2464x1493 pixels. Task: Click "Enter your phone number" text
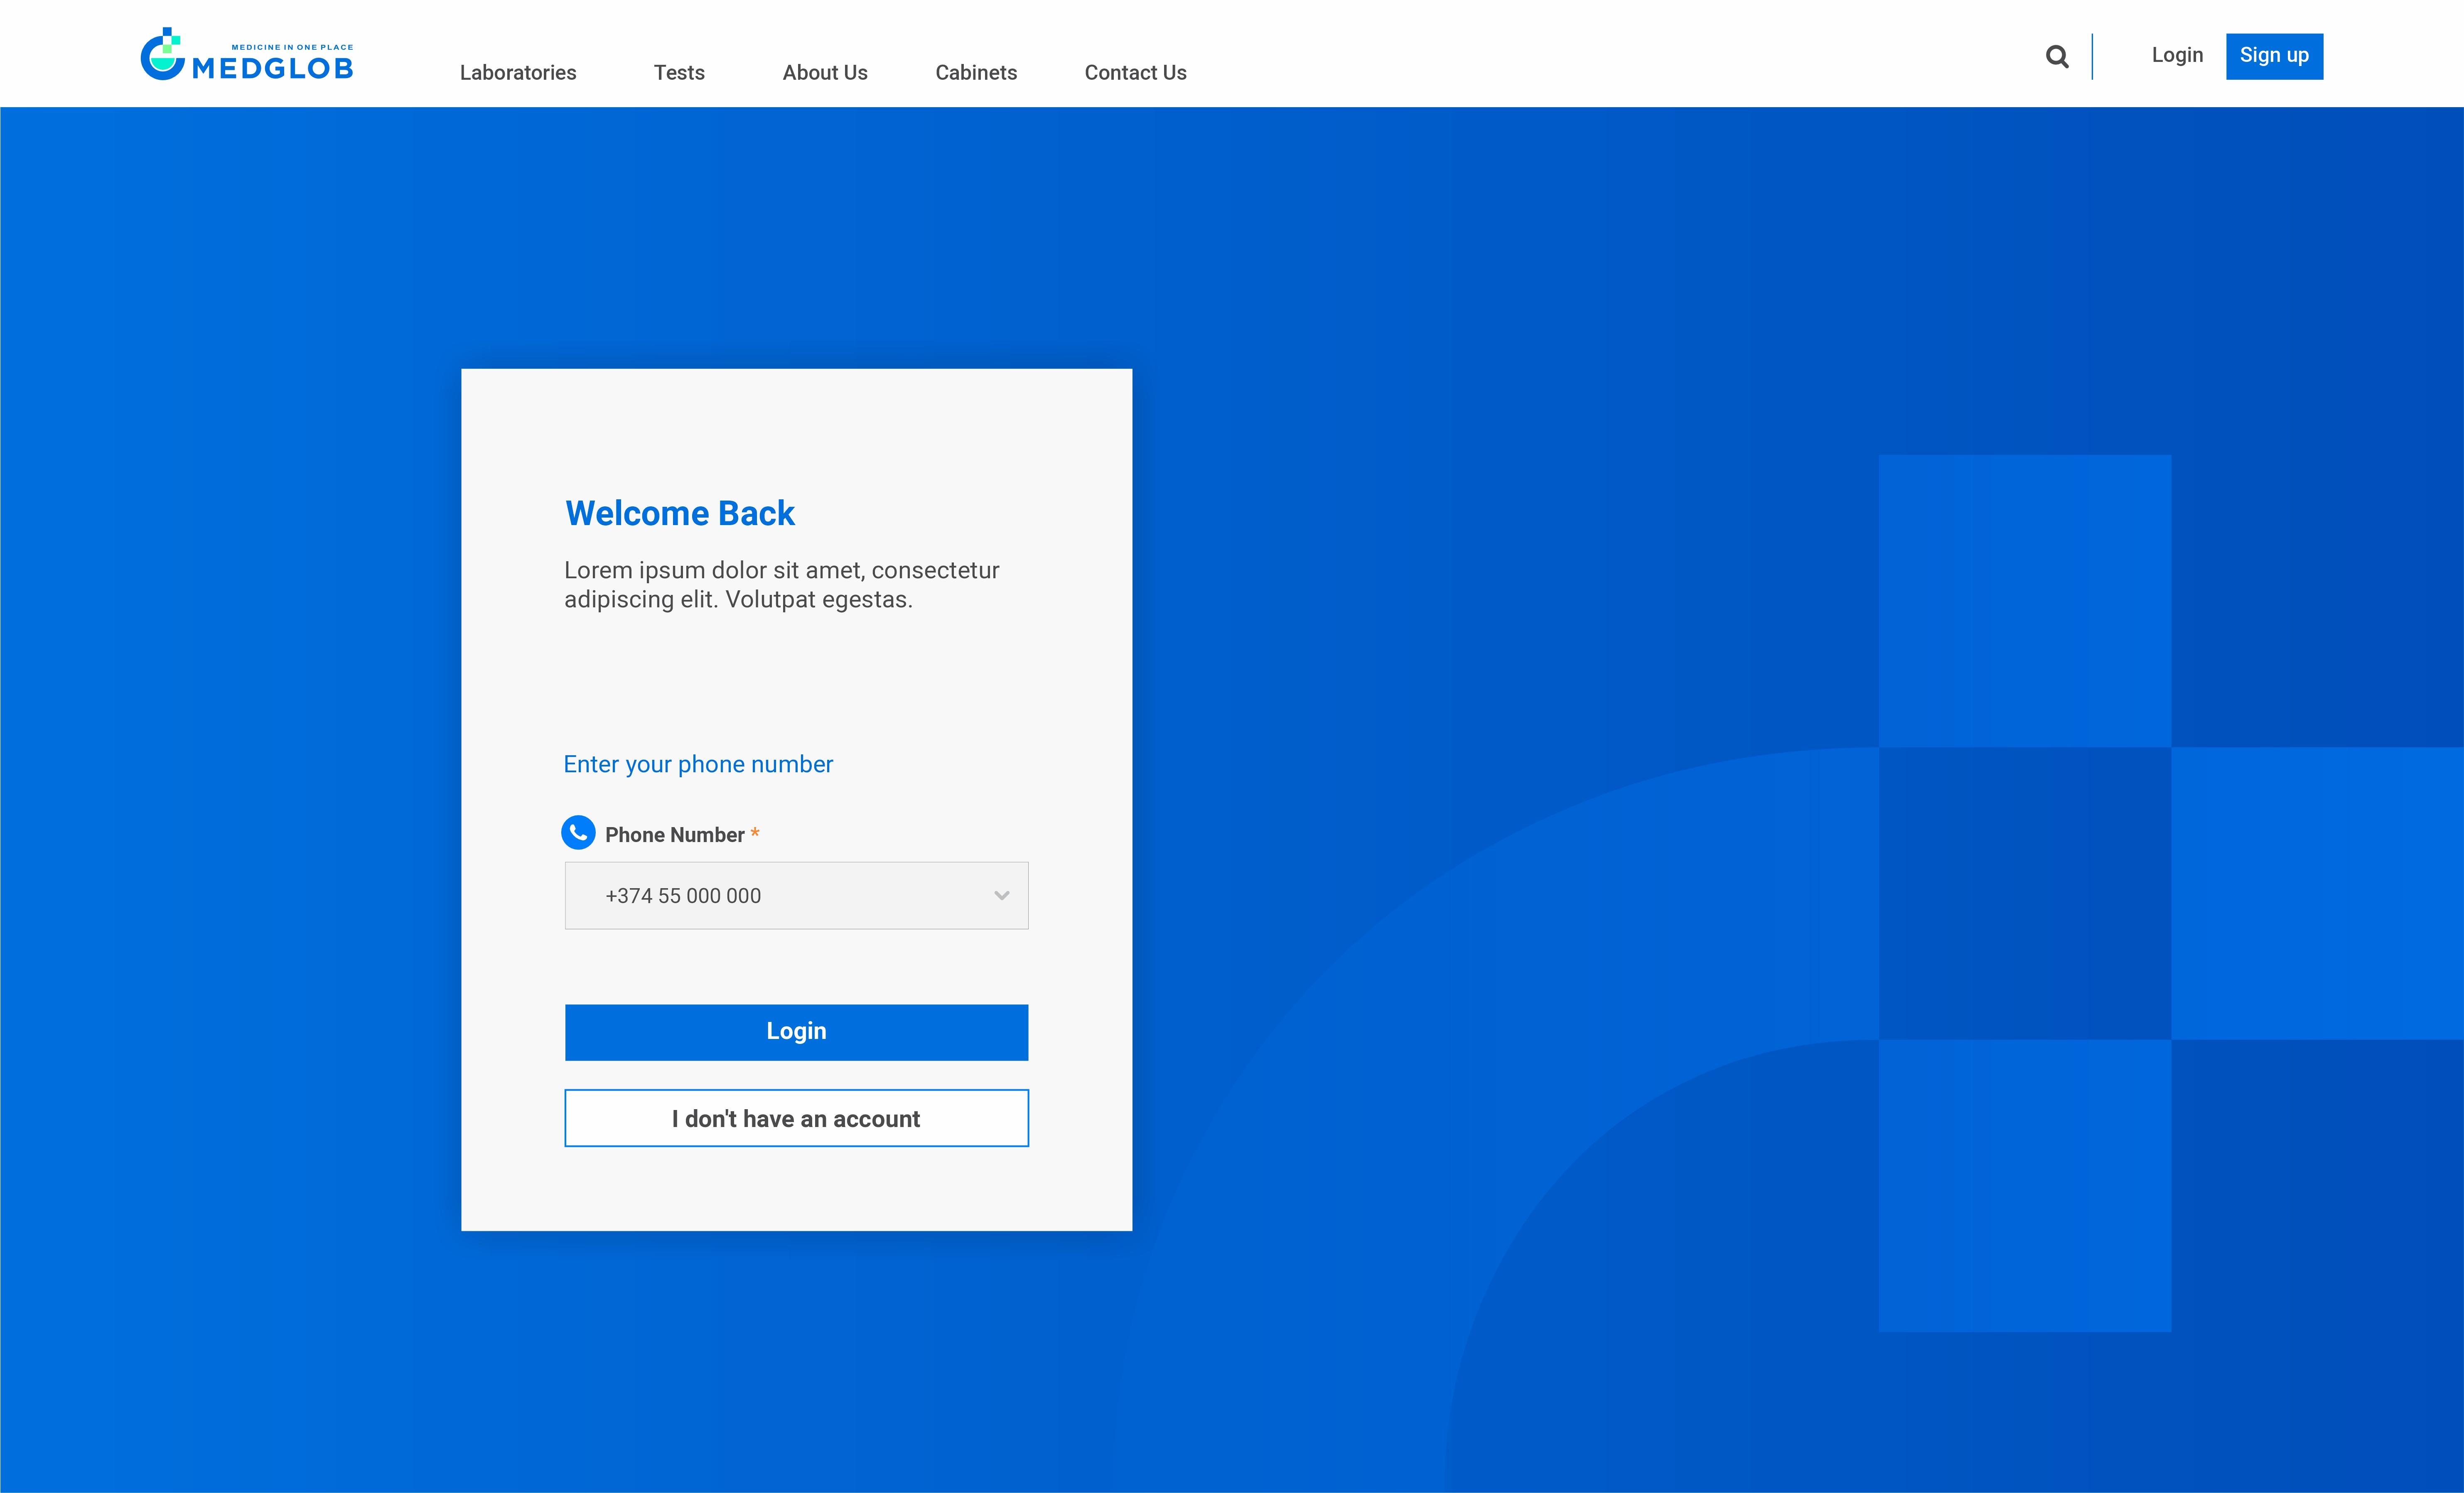tap(698, 764)
